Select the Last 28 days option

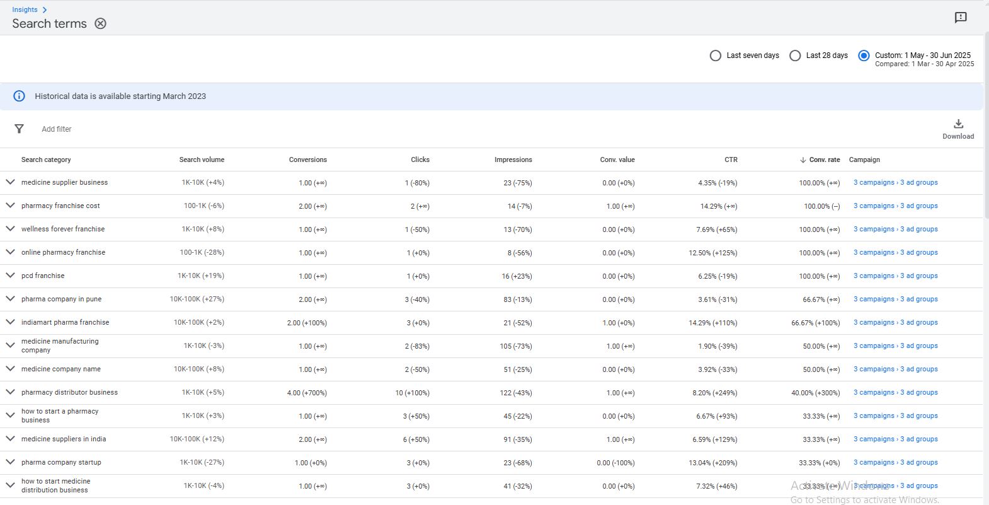point(795,55)
